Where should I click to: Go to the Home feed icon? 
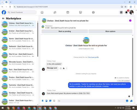42,12
